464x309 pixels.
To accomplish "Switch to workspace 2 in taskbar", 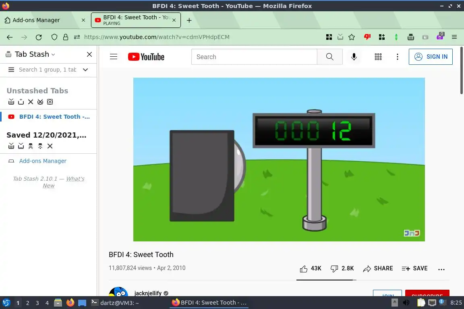I will tap(27, 303).
